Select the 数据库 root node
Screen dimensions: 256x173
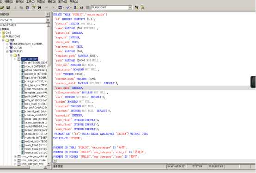(5, 29)
